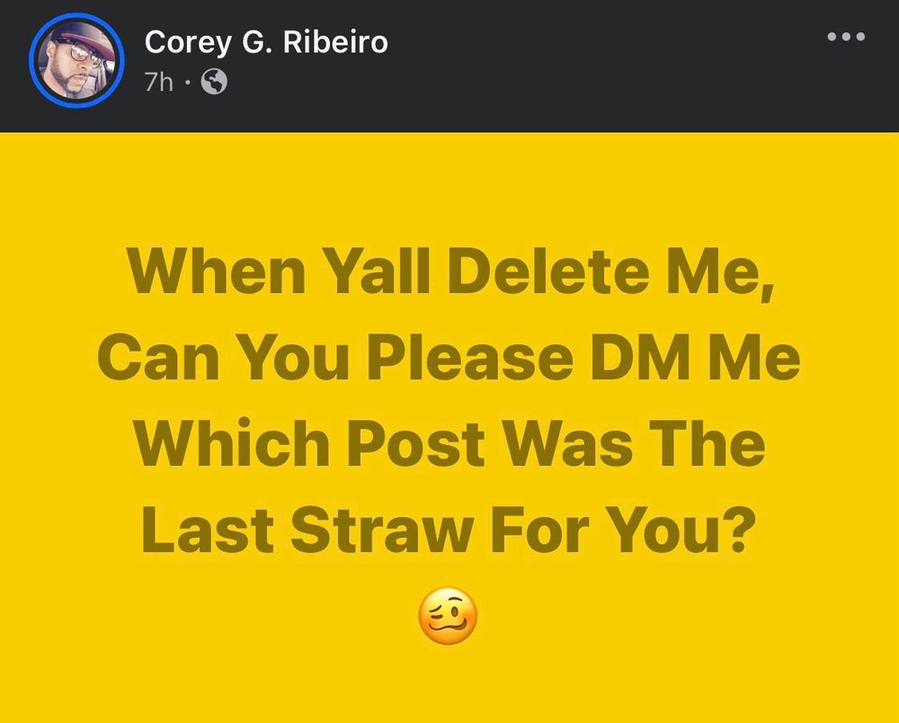The width and height of the screenshot is (899, 723).
Task: Click the Corey G. Ribeiro name link
Action: (x=266, y=41)
